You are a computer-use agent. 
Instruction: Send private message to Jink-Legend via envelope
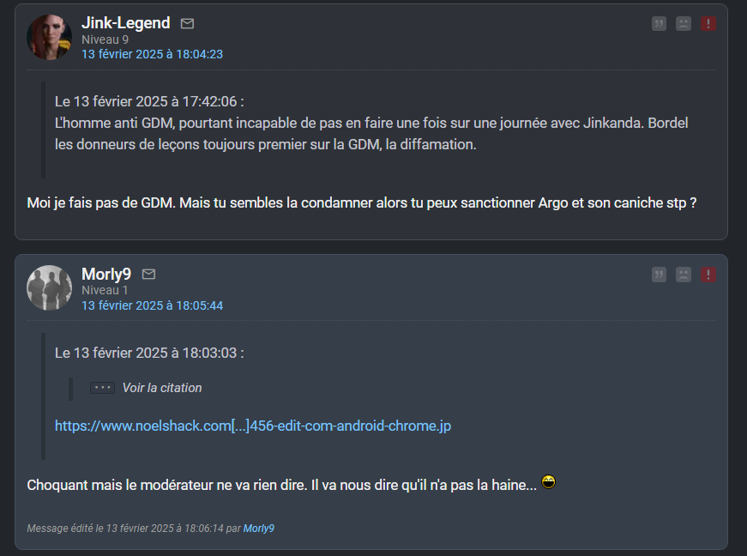point(187,23)
